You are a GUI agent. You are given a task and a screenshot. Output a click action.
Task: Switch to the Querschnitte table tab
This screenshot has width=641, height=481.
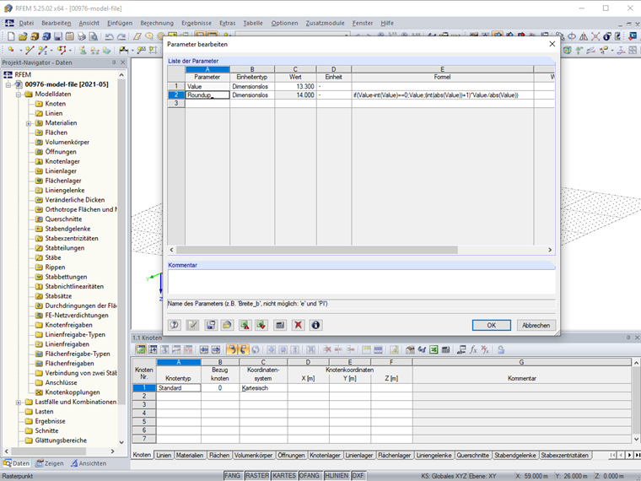coord(472,455)
